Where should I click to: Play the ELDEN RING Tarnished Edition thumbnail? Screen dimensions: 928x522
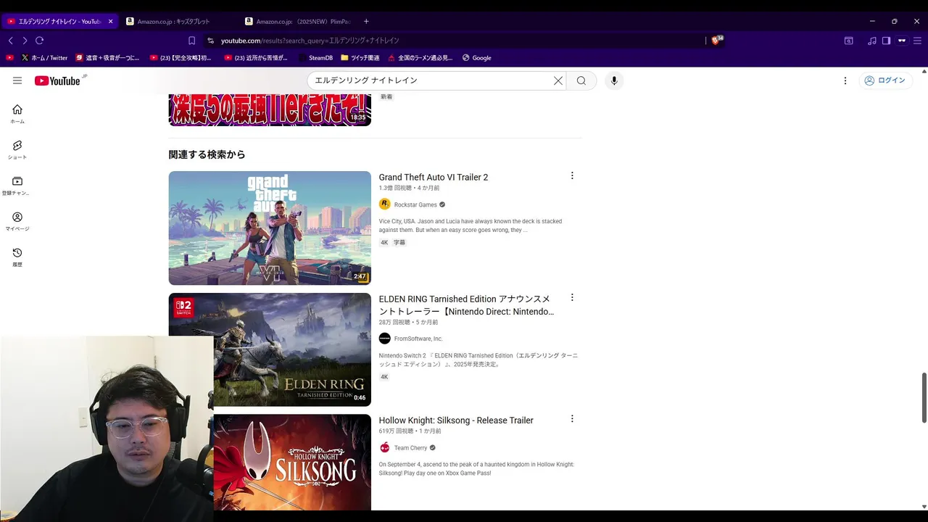pyautogui.click(x=270, y=349)
